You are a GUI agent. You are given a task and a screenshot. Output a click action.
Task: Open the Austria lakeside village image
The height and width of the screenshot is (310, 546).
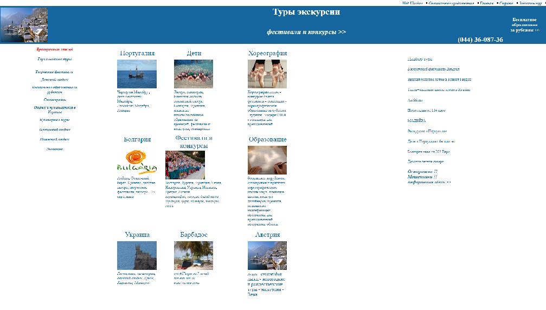(267, 255)
